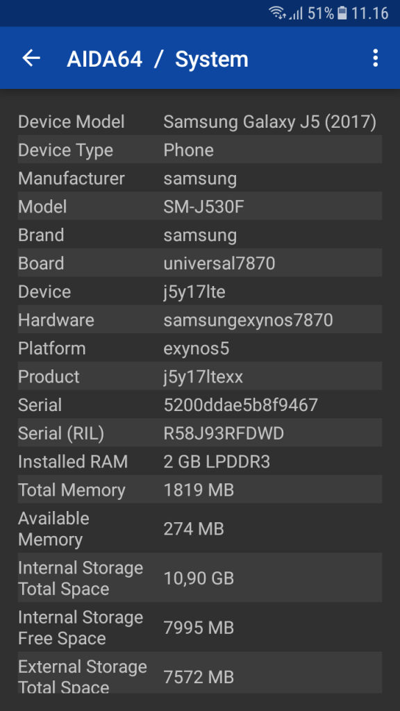The height and width of the screenshot is (711, 400).
Task: Tap Internal Storage Total Space row
Action: [199, 578]
